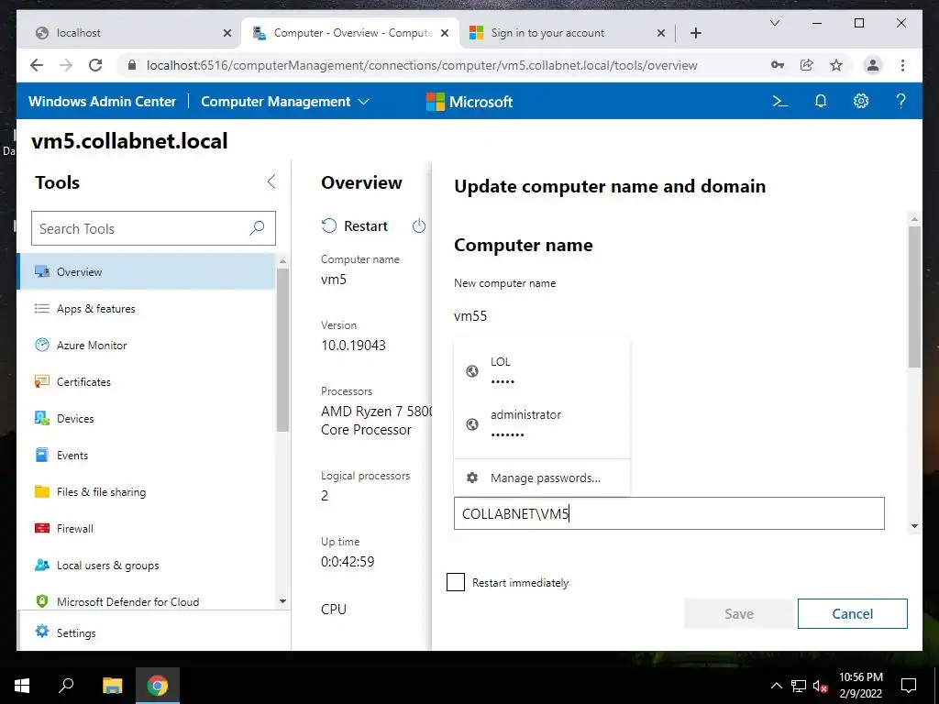Select LOL saved credential suggestion

point(542,370)
